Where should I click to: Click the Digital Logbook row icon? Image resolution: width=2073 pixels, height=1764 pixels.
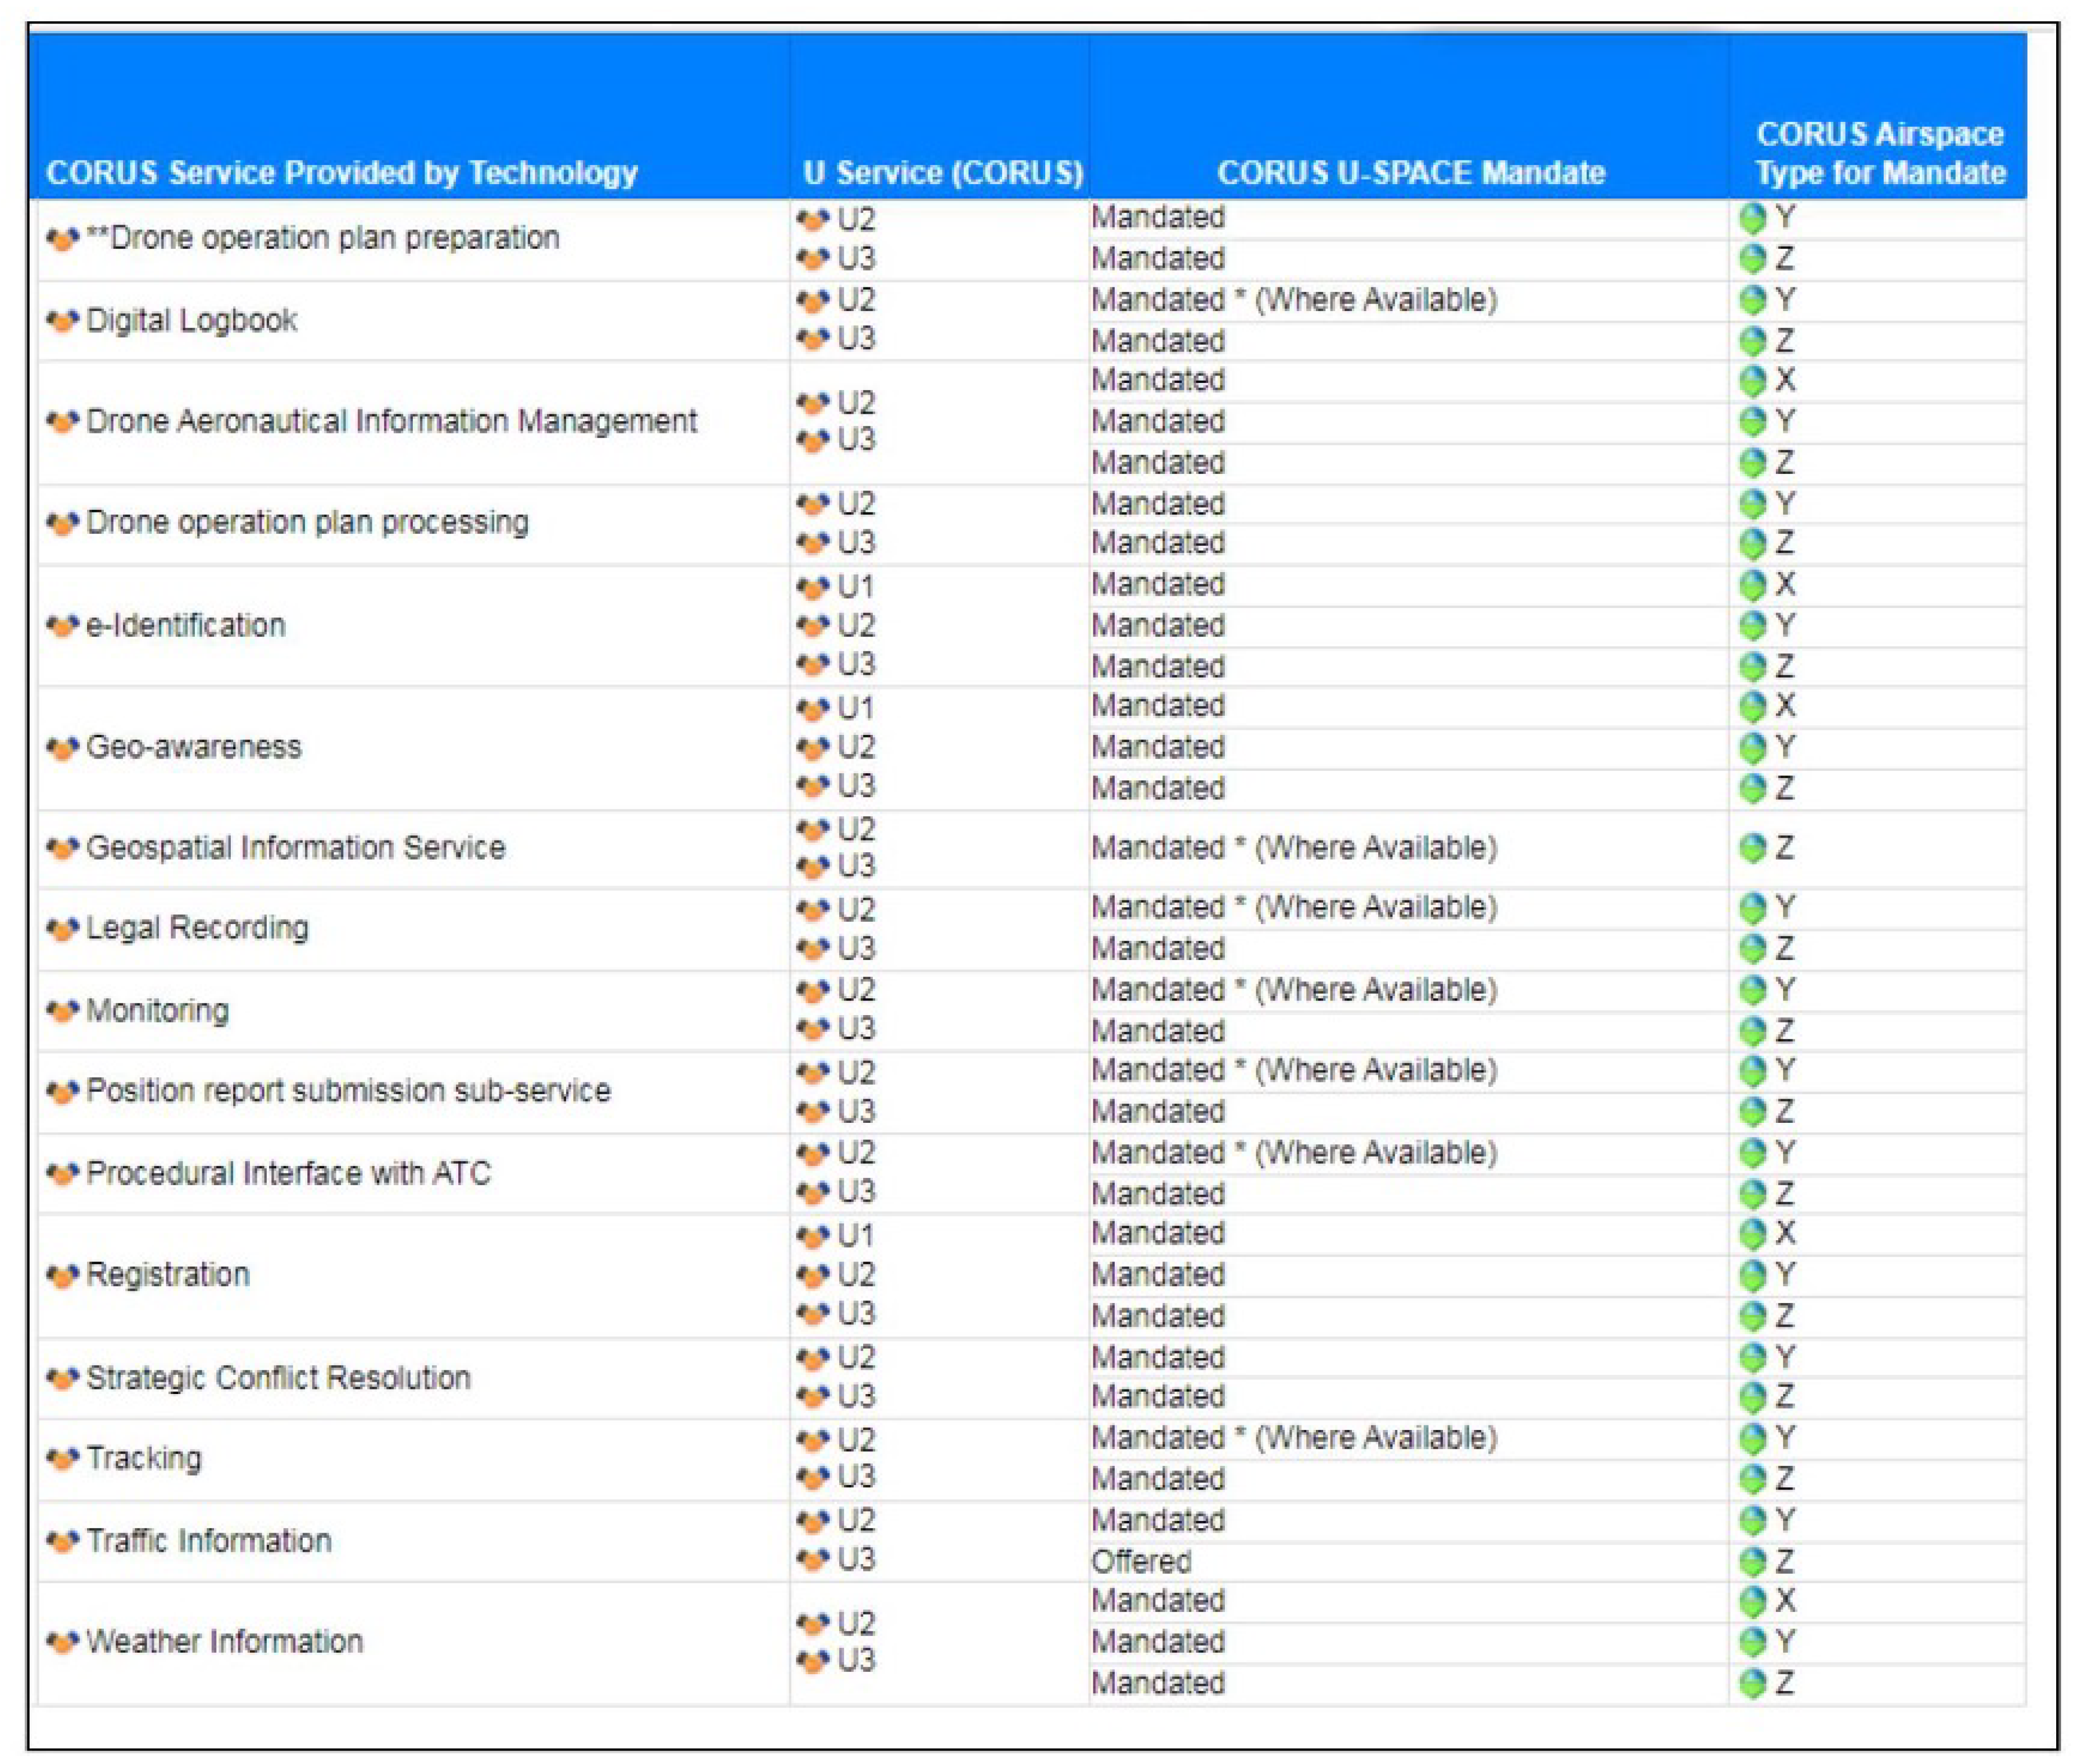coord(62,321)
